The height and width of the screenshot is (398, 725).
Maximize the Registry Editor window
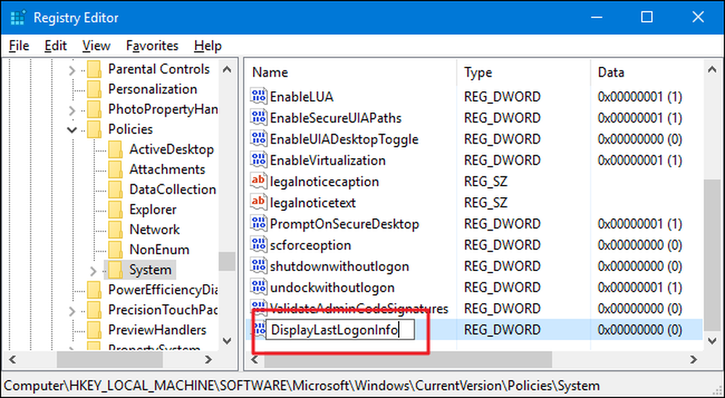pos(647,17)
